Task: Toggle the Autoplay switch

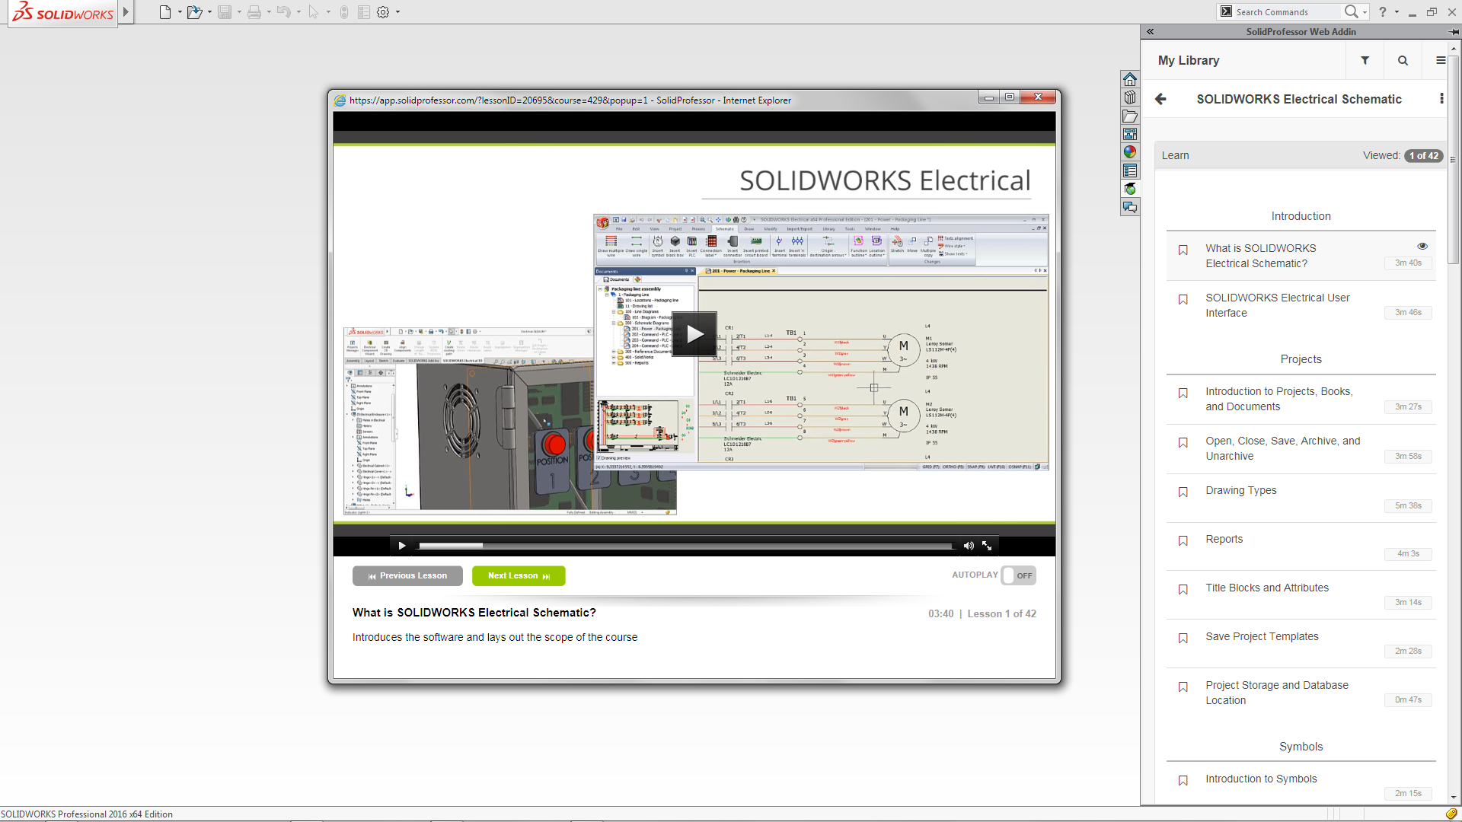Action: click(x=1018, y=575)
